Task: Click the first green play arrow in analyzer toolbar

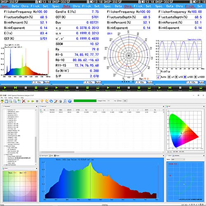Action: 28,101
